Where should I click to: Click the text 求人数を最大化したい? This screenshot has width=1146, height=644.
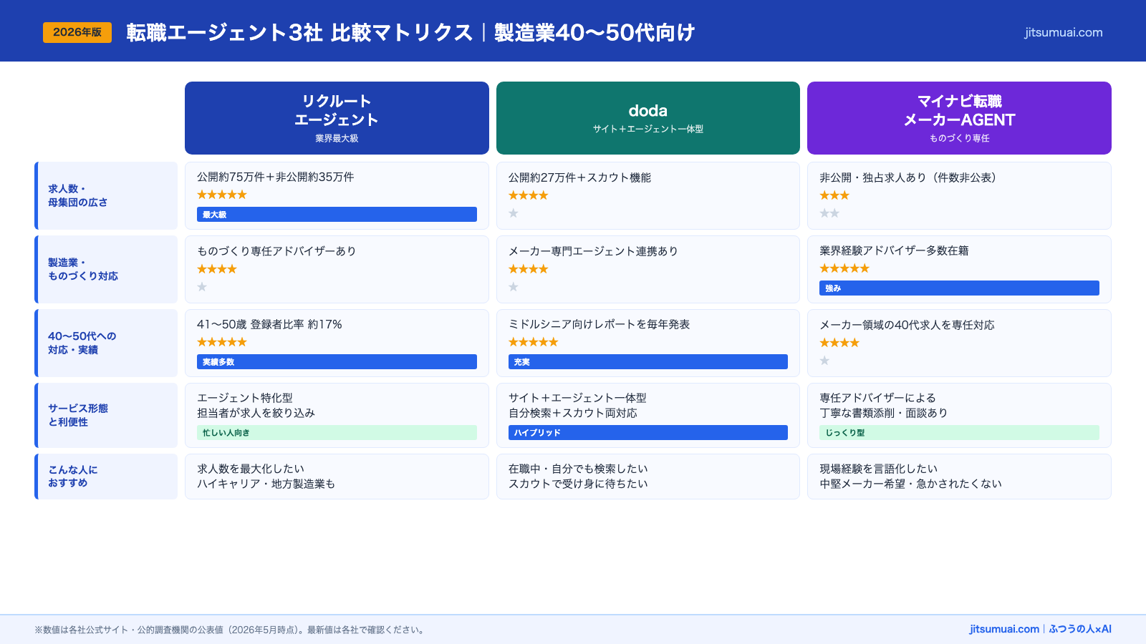(x=251, y=469)
